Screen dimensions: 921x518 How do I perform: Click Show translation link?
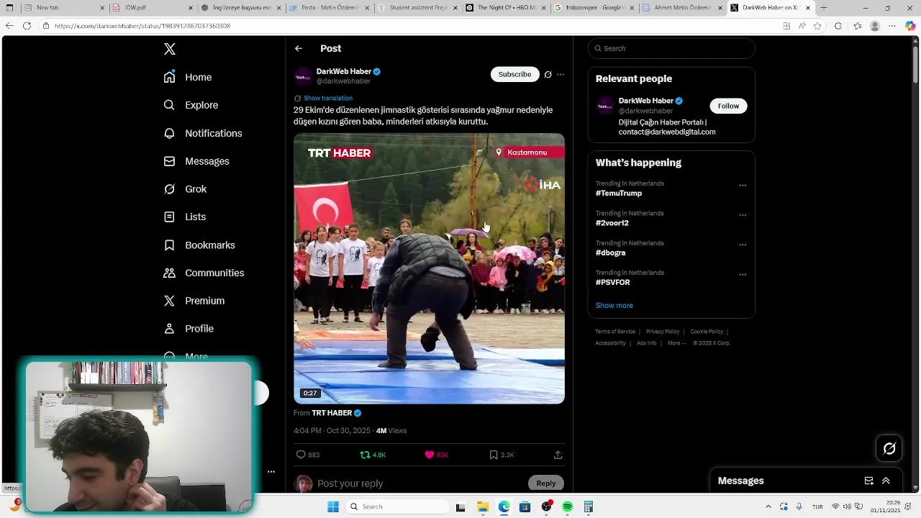click(x=328, y=98)
